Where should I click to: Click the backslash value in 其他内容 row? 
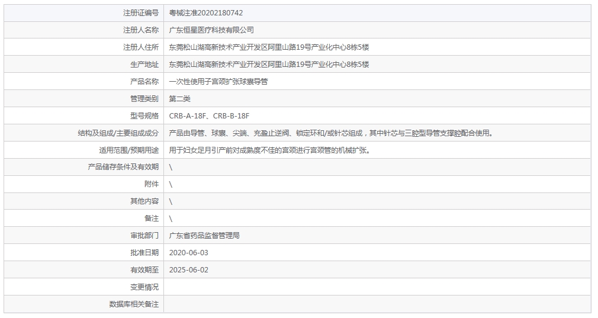pyautogui.click(x=171, y=202)
